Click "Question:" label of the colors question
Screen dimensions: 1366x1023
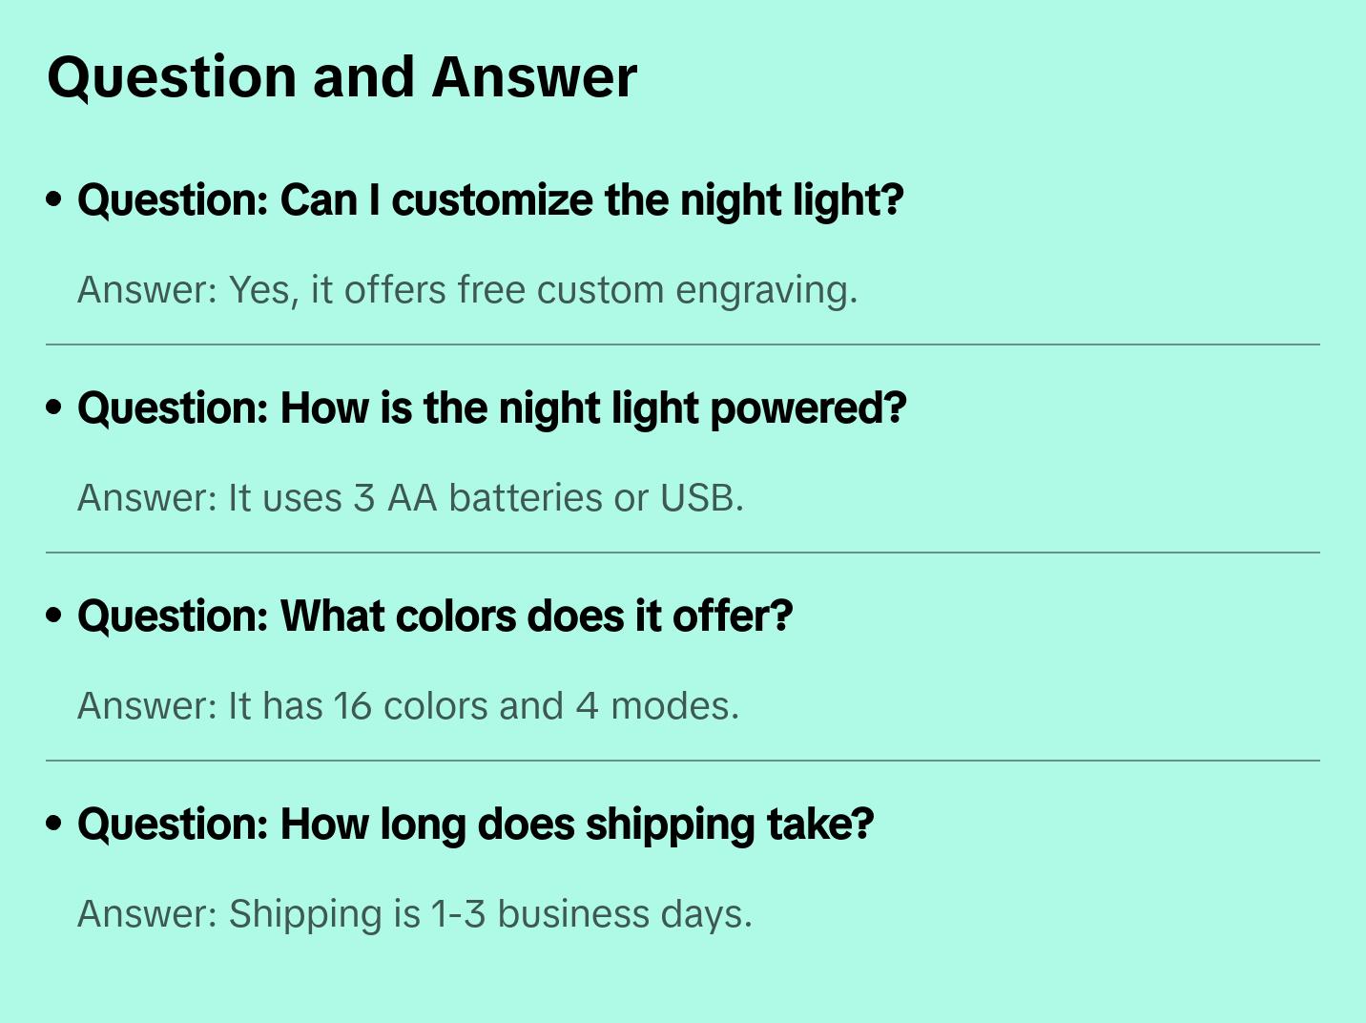point(174,616)
